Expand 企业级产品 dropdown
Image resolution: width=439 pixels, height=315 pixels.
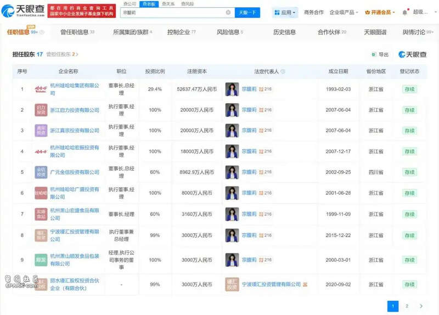[344, 12]
